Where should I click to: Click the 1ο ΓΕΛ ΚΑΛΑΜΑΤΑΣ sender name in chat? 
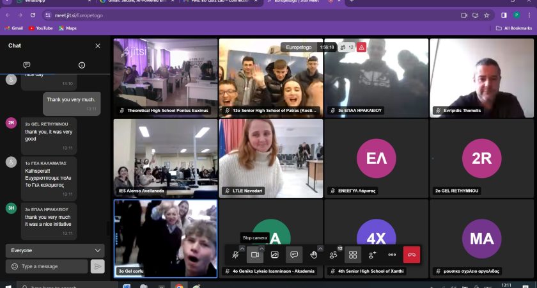pyautogui.click(x=46, y=163)
